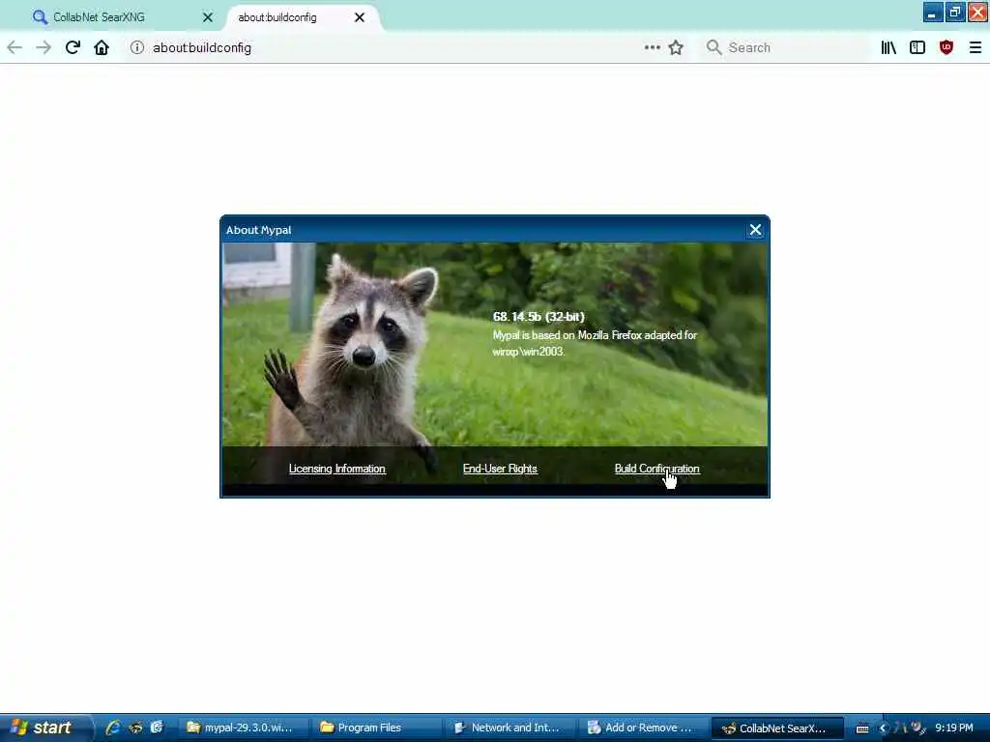Viewport: 990px width, 742px height.
Task: Minimize the browser window
Action: (932, 12)
